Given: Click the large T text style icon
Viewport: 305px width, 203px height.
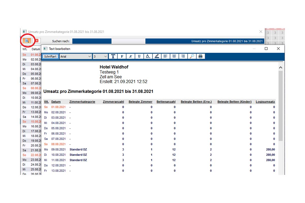Looking at the screenshot, I should coord(113,56).
